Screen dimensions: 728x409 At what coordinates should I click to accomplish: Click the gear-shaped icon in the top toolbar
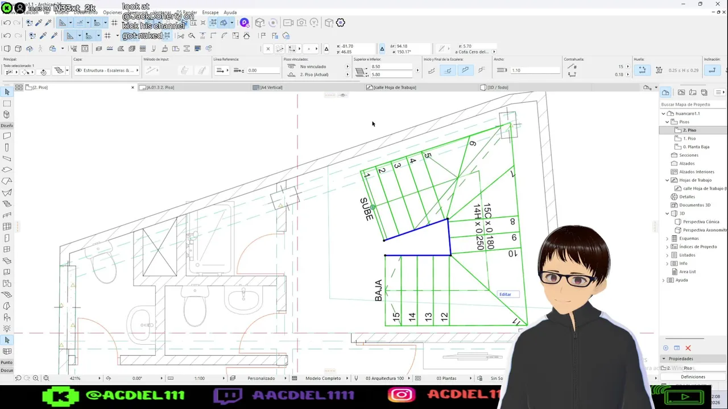[341, 23]
